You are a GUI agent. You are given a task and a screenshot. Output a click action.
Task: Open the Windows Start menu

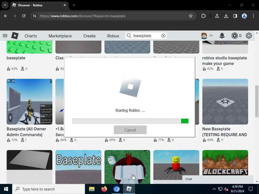tap(6, 189)
